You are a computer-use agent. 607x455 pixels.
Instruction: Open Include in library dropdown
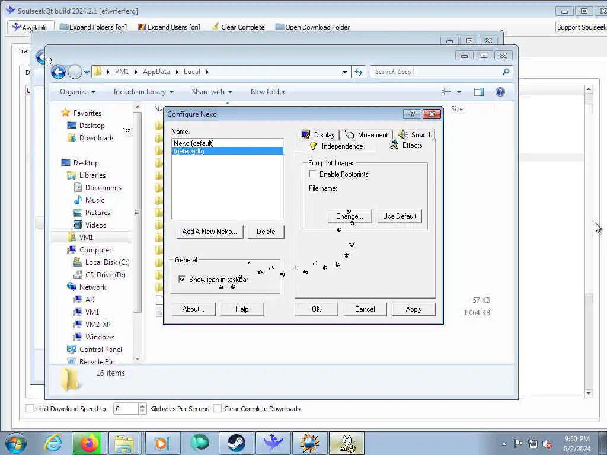point(143,92)
